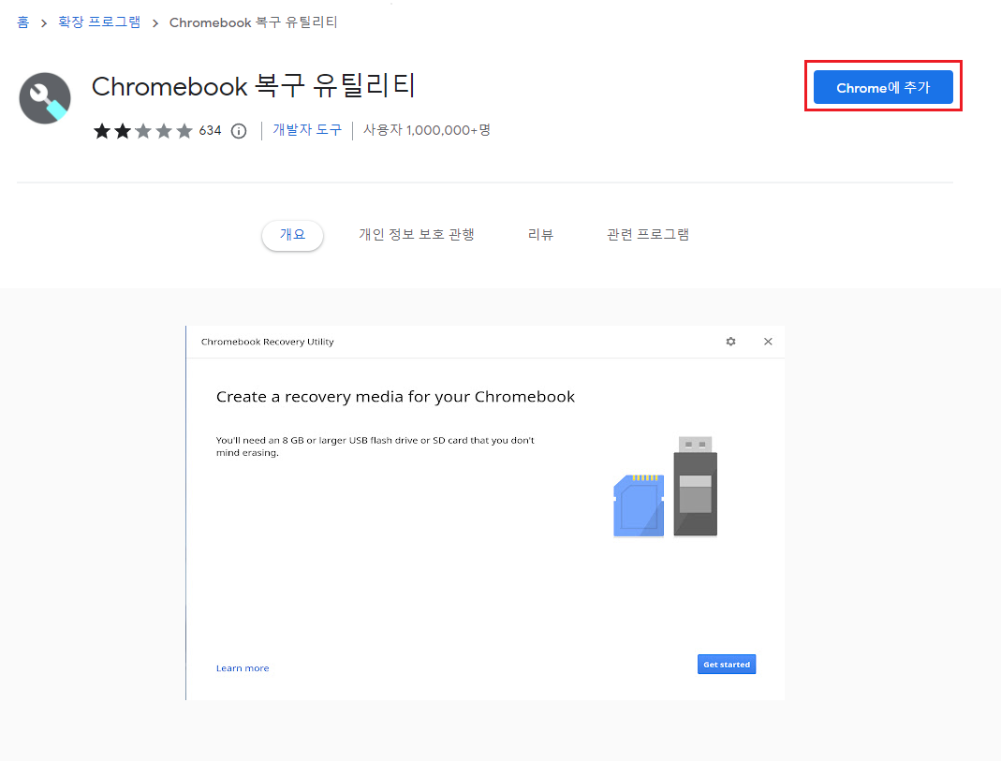Viewport: 1001px width, 761px height.
Task: Go to 확장 프로그램 breadcrumb link
Action: (x=99, y=22)
